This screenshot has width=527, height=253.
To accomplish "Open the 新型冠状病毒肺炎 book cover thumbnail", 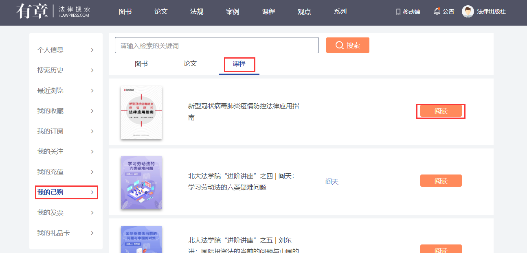I will (x=141, y=112).
